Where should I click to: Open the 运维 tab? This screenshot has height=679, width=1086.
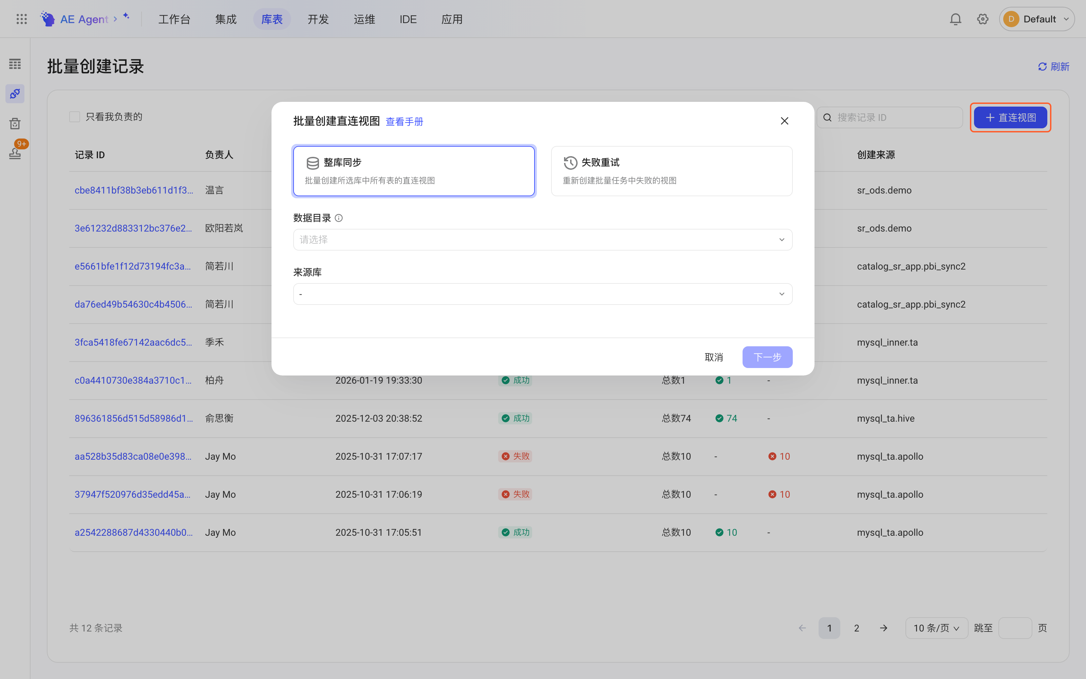[x=364, y=19]
